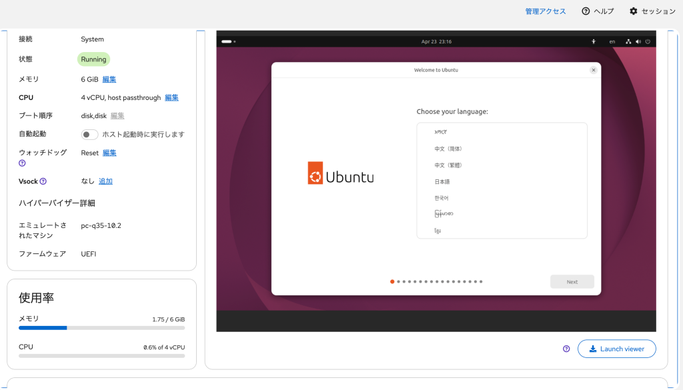Click the volume icon in Ubuntu's top bar
This screenshot has height=390, width=683.
[638, 41]
